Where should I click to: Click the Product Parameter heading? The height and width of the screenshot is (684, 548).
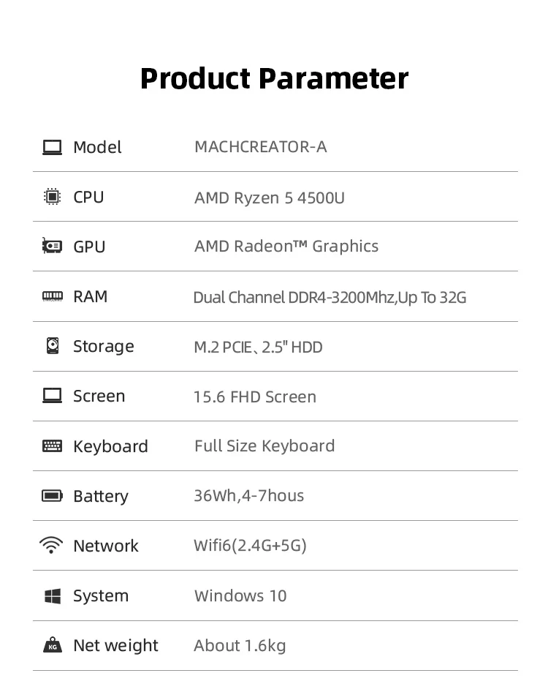[274, 78]
